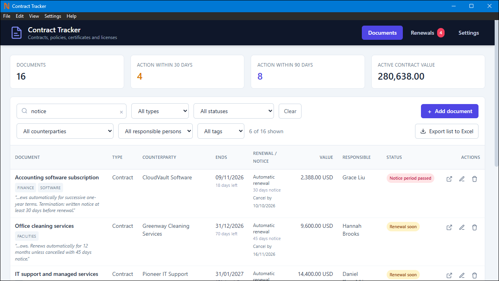Click the app icon in the title bar
This screenshot has height=281, width=499.
6,6
